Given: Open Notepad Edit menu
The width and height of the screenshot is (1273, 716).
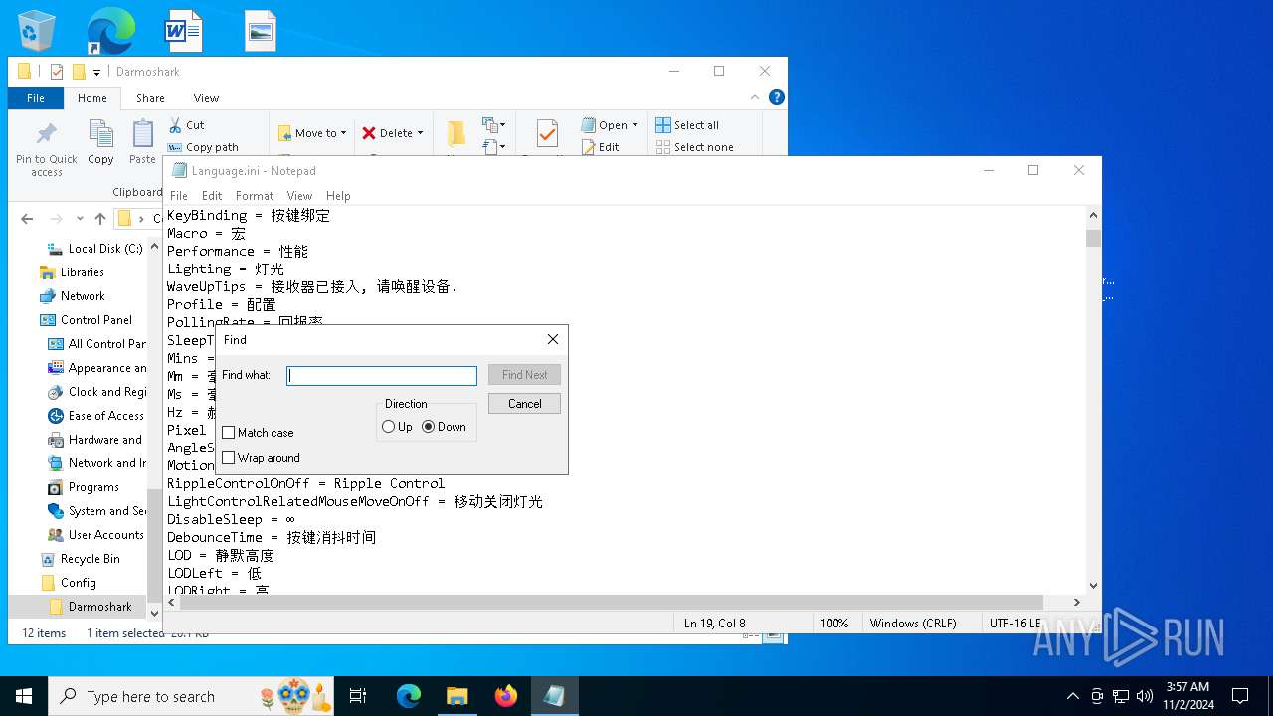Looking at the screenshot, I should click(212, 196).
